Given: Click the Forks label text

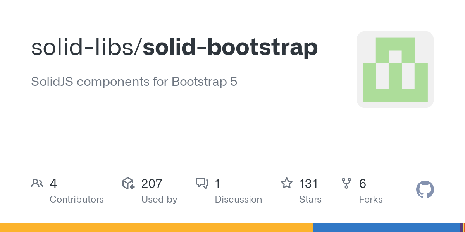Looking at the screenshot, I should point(371,200).
